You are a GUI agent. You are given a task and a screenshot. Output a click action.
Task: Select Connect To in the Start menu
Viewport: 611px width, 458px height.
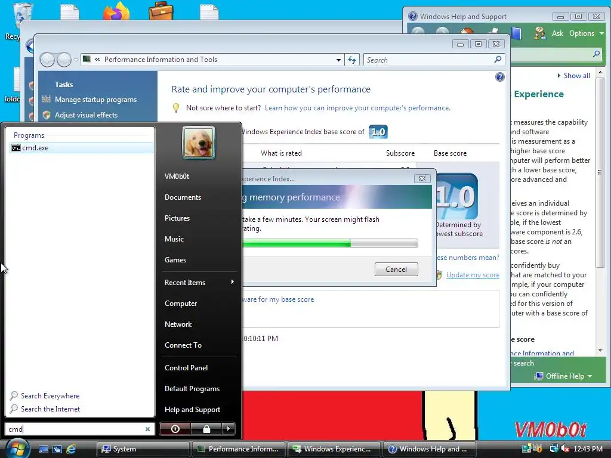[183, 345]
